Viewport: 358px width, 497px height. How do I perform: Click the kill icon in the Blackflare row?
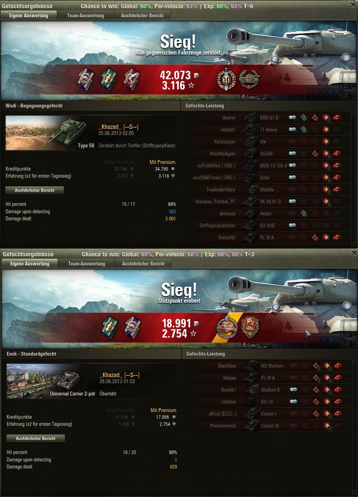[338, 366]
